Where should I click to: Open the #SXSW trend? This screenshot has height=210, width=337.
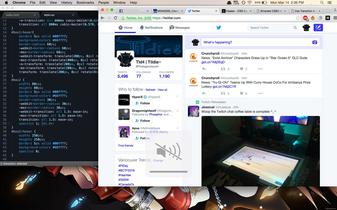pos(124,180)
